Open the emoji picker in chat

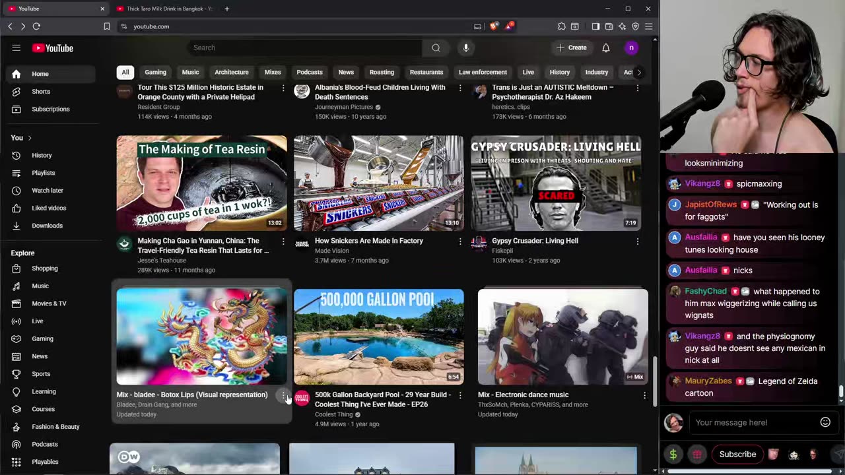(x=825, y=422)
